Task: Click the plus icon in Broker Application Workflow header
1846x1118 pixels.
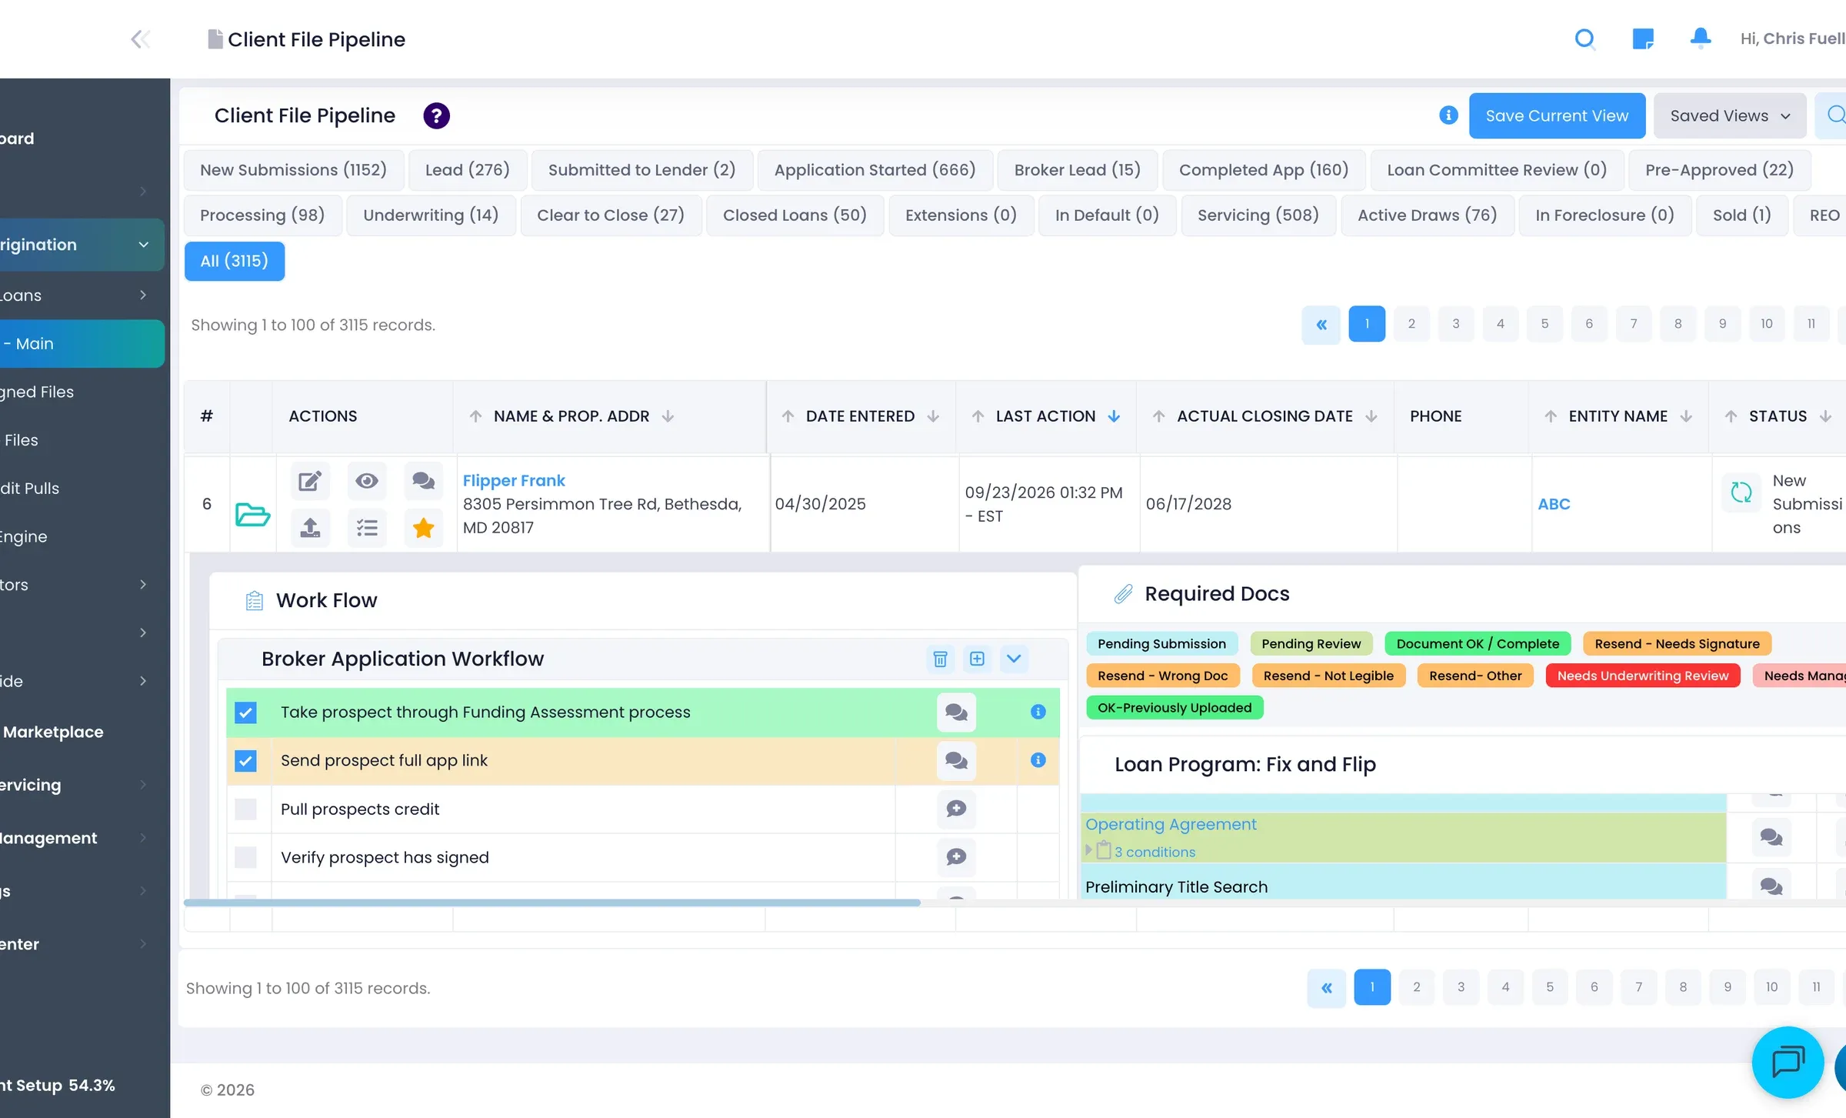Action: click(977, 659)
